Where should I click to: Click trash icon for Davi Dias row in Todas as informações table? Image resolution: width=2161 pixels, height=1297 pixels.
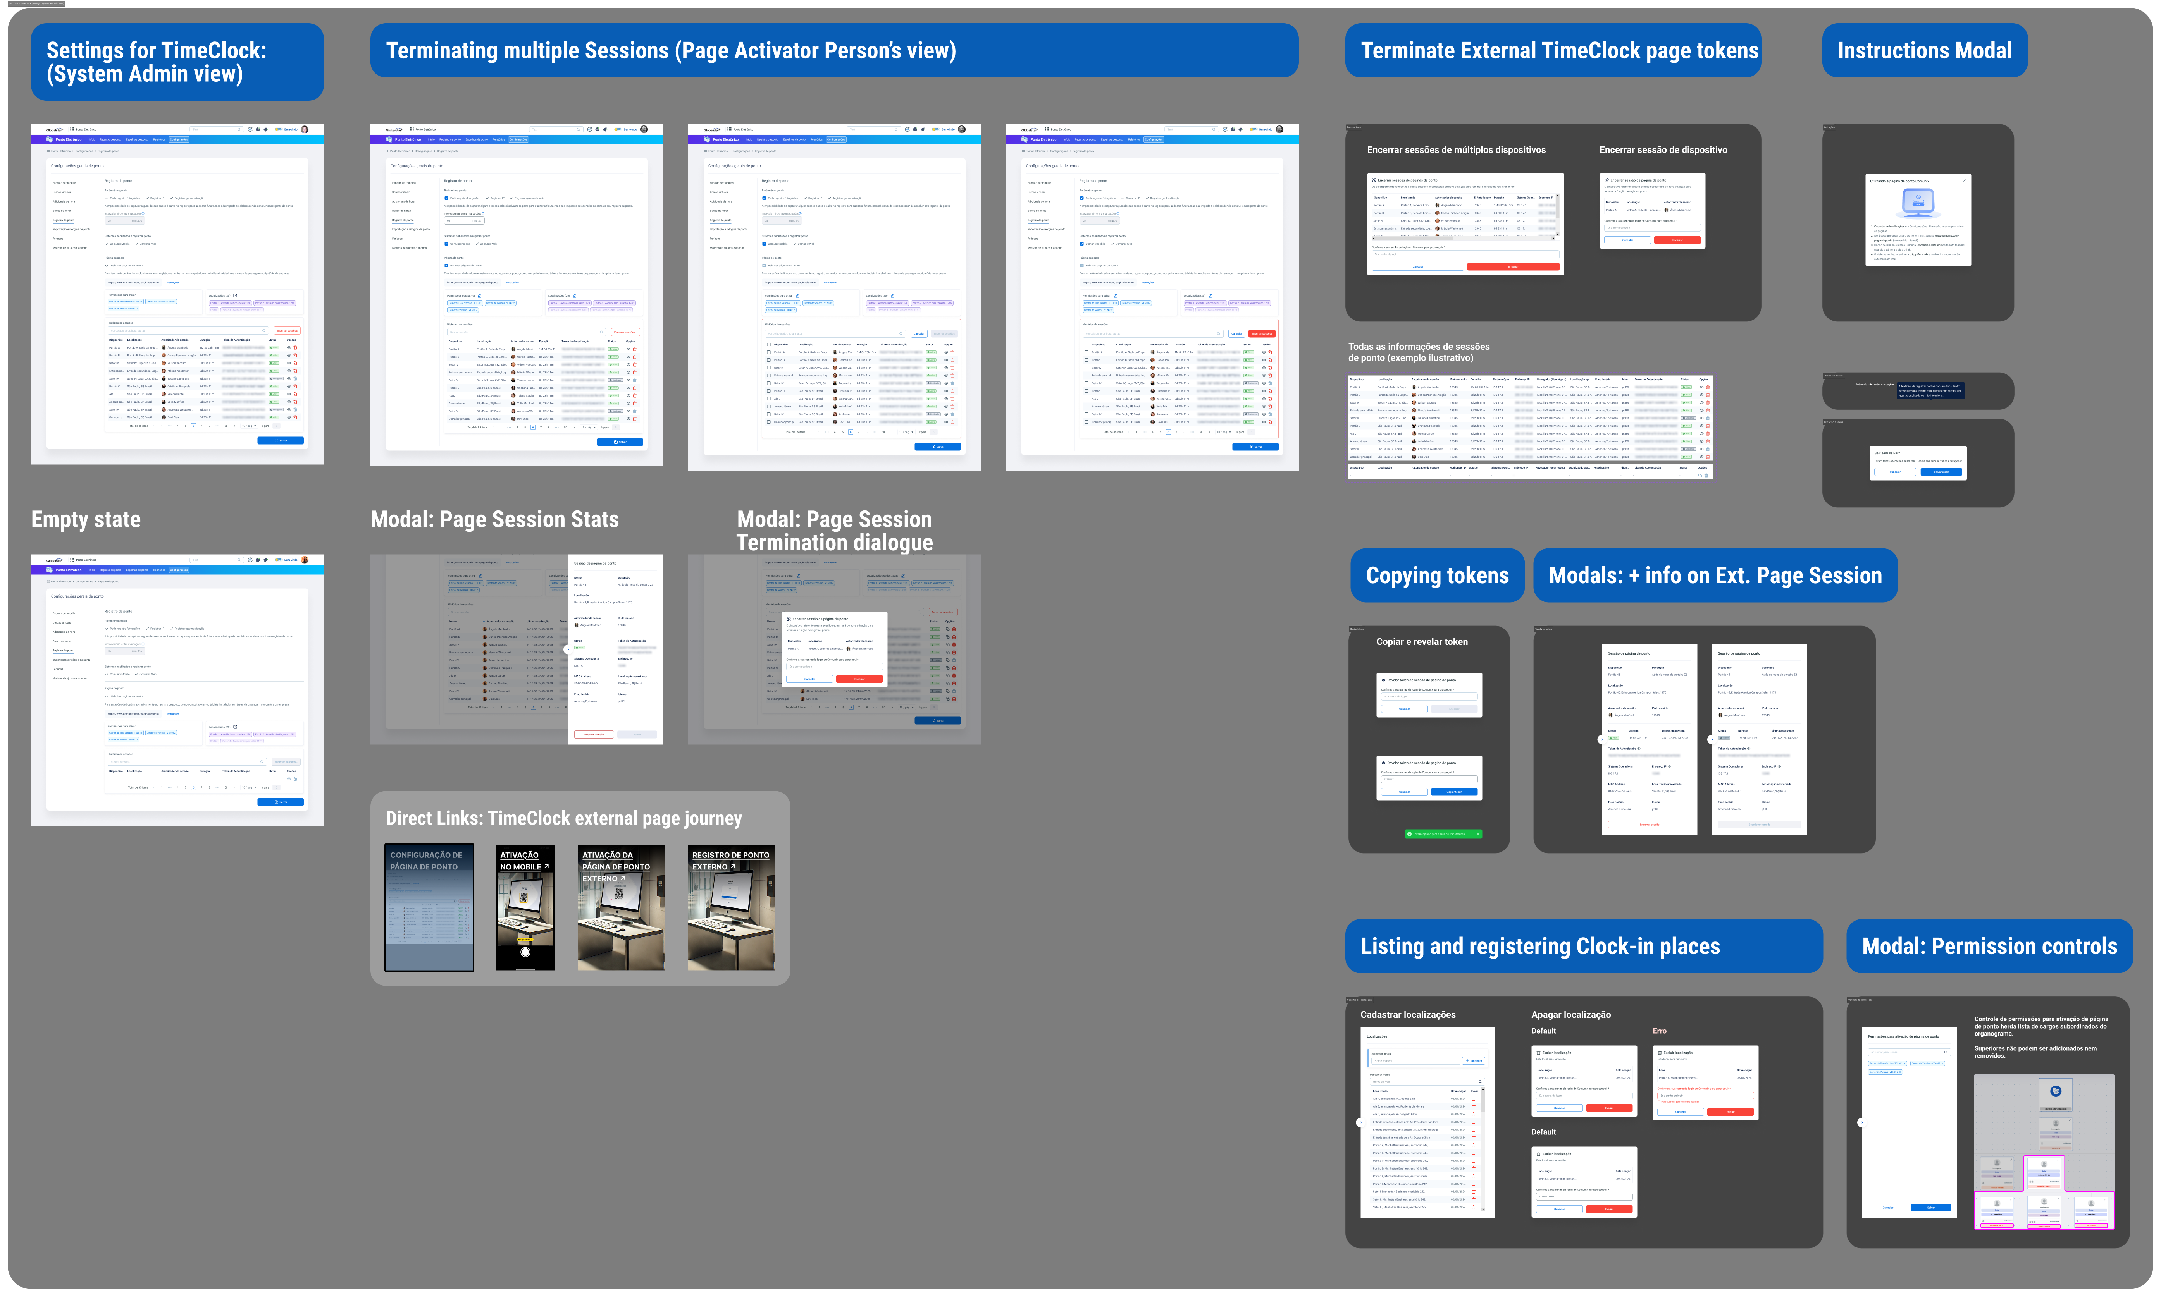1708,457
